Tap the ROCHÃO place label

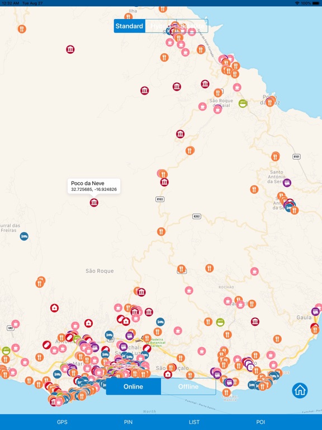[x=226, y=287]
